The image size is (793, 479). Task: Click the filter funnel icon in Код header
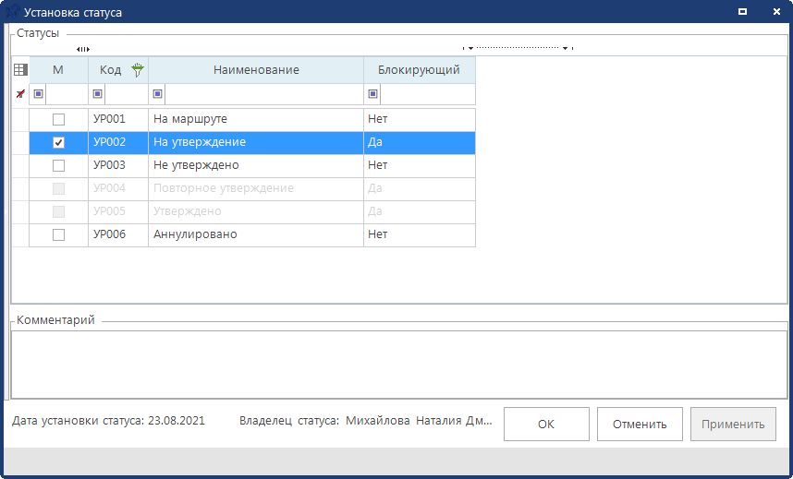[x=139, y=70]
